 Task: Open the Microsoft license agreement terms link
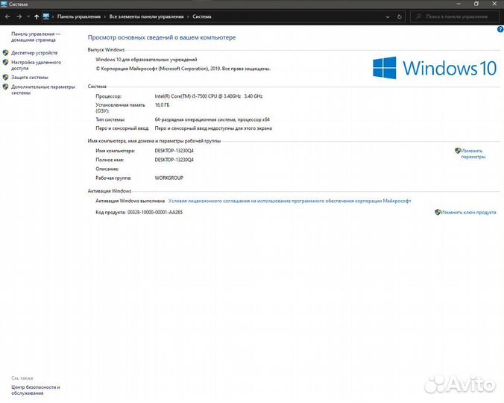pyautogui.click(x=289, y=201)
